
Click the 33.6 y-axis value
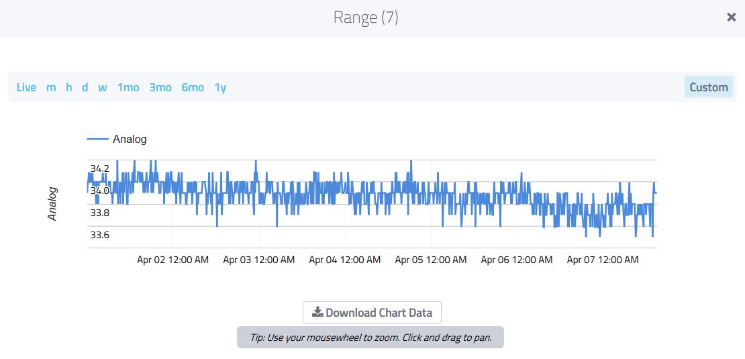(100, 235)
